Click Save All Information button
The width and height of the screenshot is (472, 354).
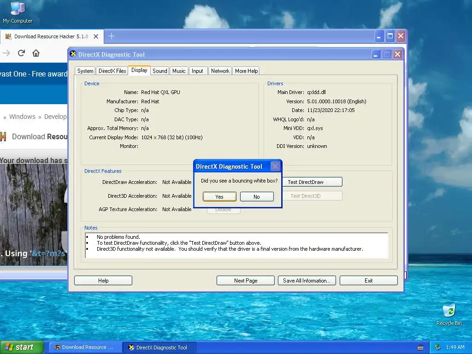point(307,281)
